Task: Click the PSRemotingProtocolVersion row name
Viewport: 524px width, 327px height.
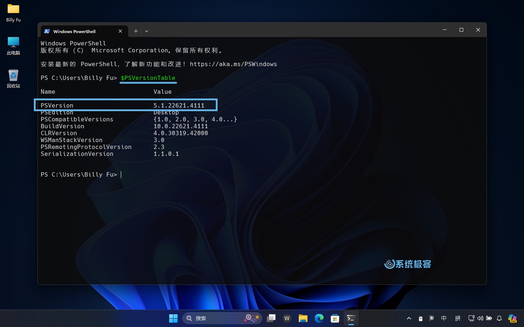Action: [x=86, y=147]
